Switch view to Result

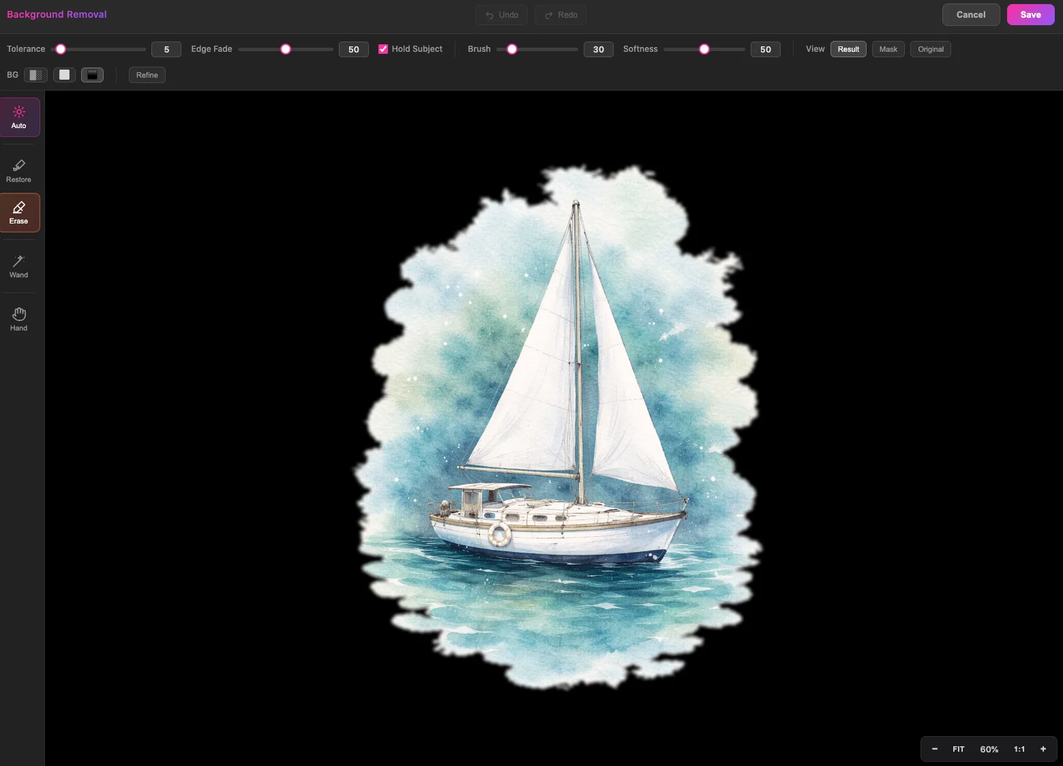tap(848, 49)
